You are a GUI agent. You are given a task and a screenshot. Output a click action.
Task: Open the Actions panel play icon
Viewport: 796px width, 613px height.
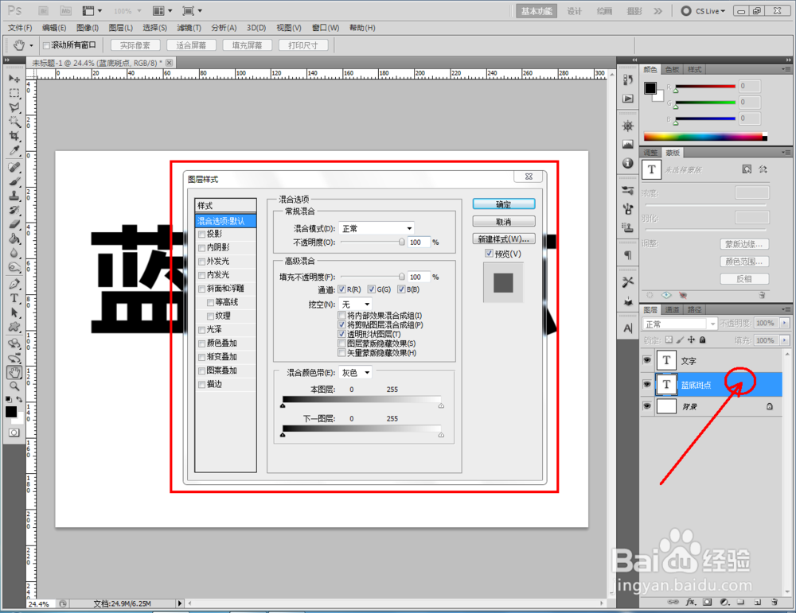point(628,99)
